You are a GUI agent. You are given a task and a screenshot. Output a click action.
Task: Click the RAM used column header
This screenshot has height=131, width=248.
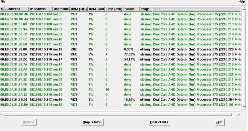click(96, 9)
